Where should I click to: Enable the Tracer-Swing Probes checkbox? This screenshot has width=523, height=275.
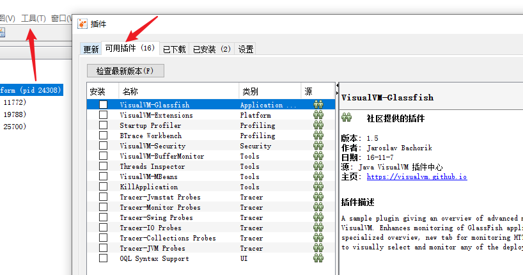coord(103,217)
